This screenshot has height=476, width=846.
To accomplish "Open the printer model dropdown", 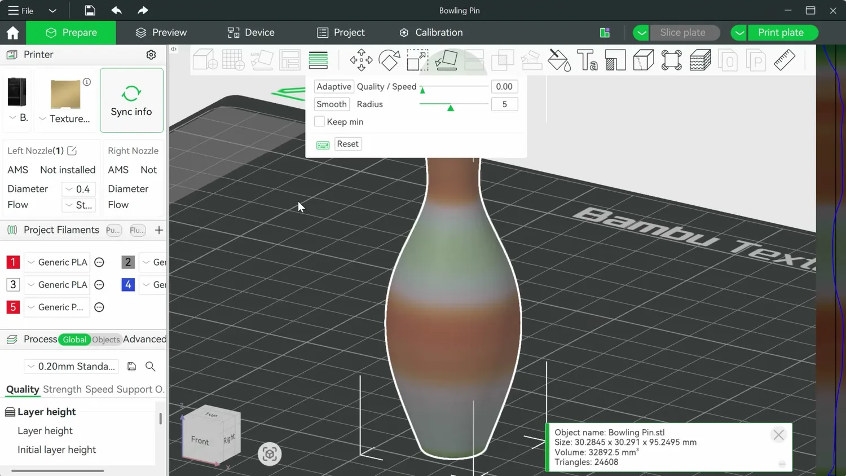I will pyautogui.click(x=12, y=117).
